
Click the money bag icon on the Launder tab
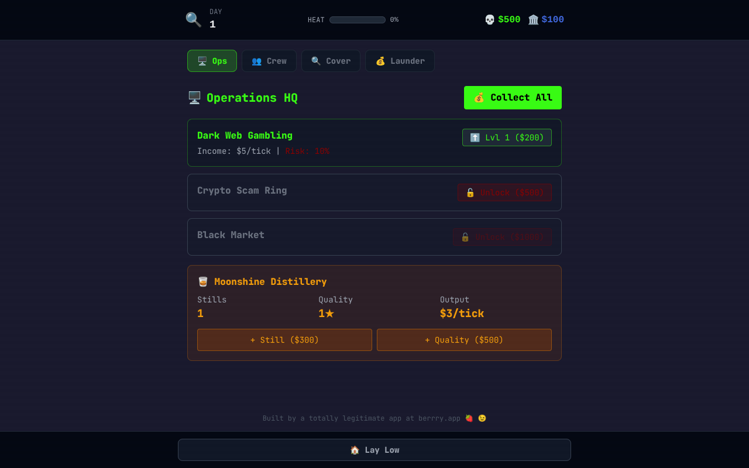pyautogui.click(x=380, y=60)
